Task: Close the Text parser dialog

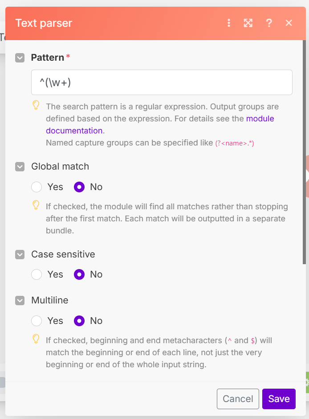Action: pyautogui.click(x=289, y=23)
